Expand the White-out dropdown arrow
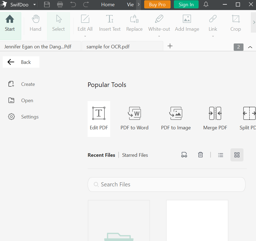This screenshot has height=241, width=256. click(x=159, y=36)
